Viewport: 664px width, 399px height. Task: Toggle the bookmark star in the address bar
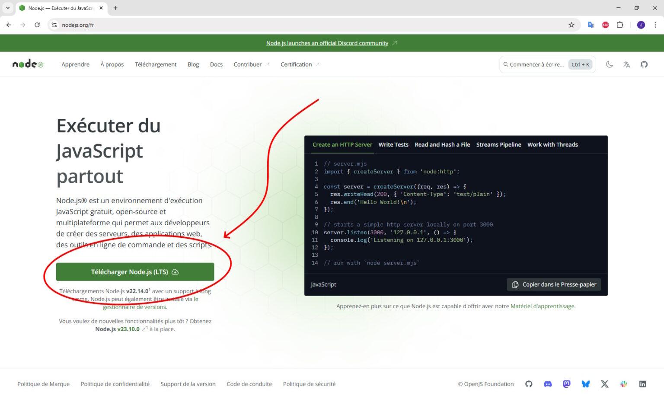click(571, 25)
